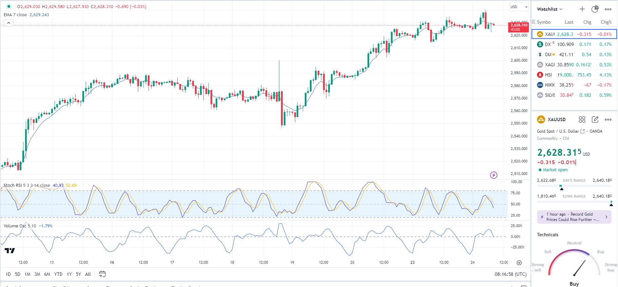618x287 pixels.
Task: Select the 1M time range
Action: [x=27, y=274]
